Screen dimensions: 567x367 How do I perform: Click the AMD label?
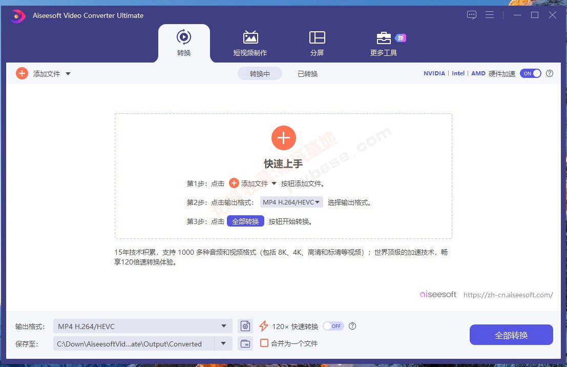tap(478, 73)
